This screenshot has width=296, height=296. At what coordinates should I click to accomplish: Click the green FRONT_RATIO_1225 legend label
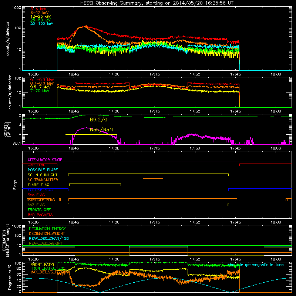48,268
